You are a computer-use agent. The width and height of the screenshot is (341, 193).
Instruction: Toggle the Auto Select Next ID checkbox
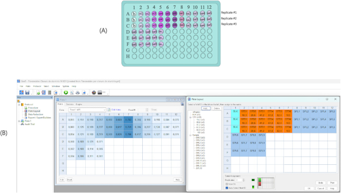227,188
